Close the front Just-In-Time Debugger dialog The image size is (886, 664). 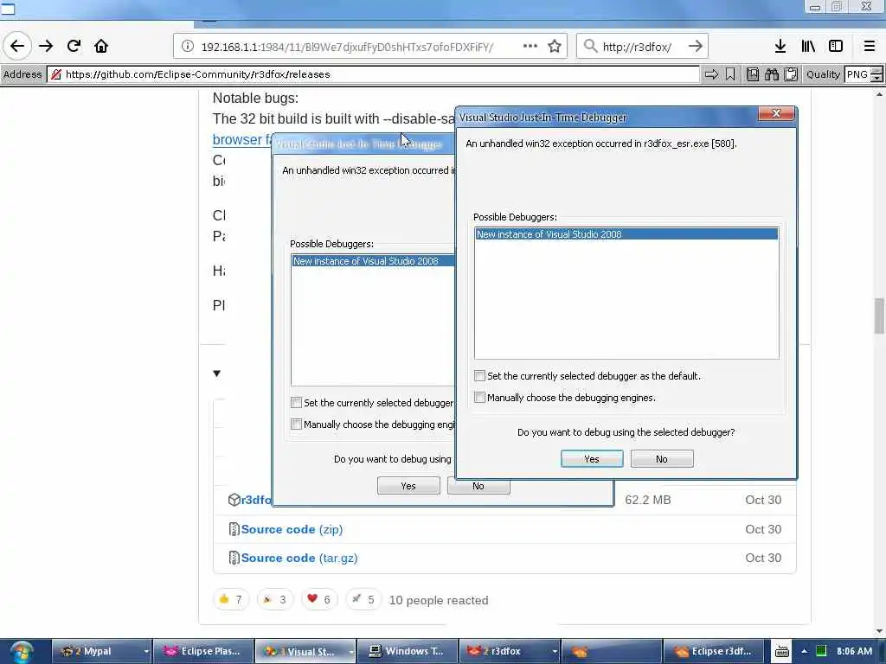[776, 113]
